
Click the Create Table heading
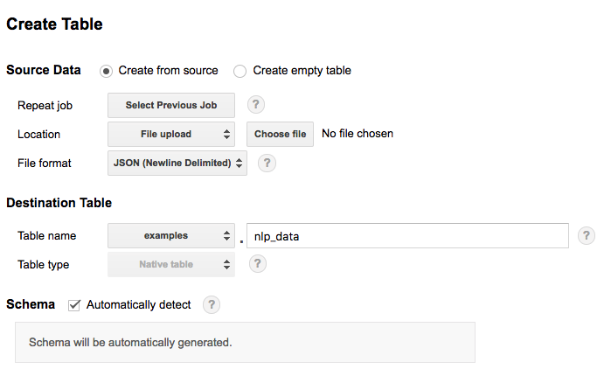pos(54,24)
